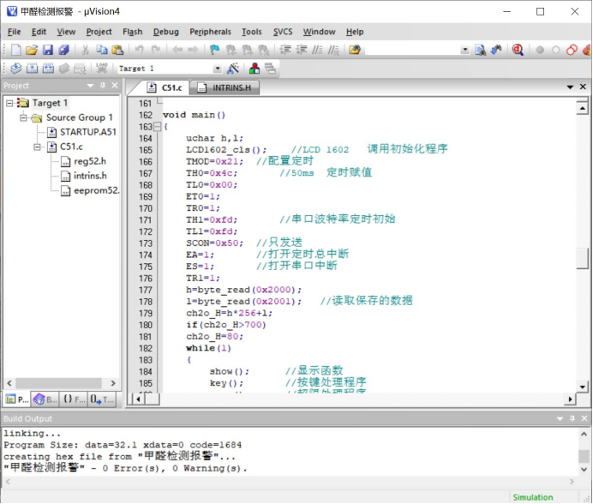593x504 pixels.
Task: Close the active editor tab with the X
Action: [583, 87]
